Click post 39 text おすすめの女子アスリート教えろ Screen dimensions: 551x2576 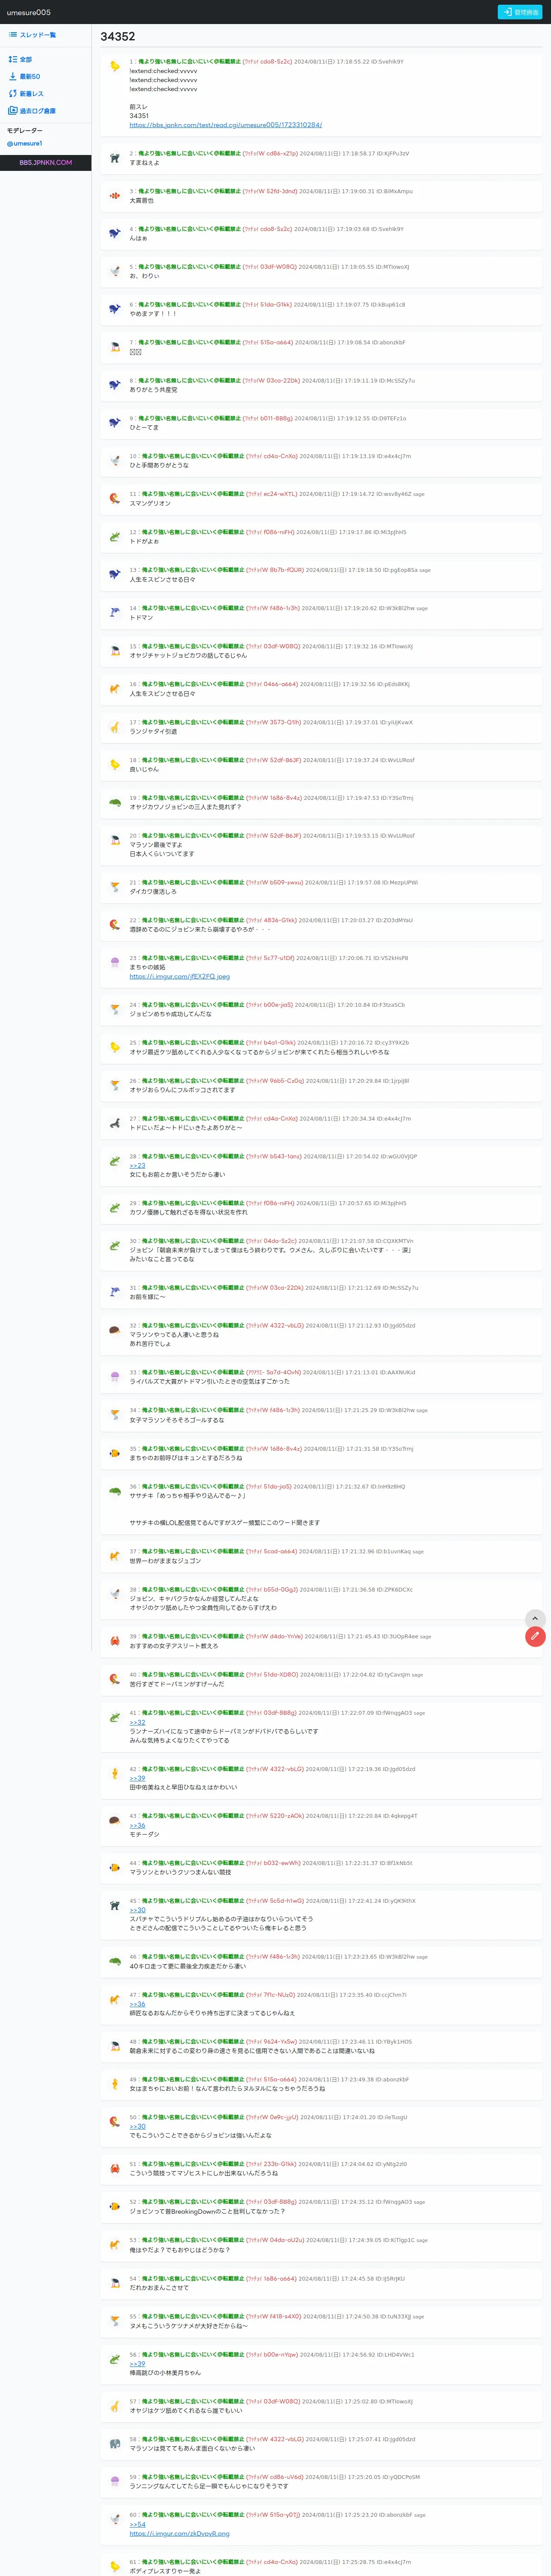pos(173,1645)
